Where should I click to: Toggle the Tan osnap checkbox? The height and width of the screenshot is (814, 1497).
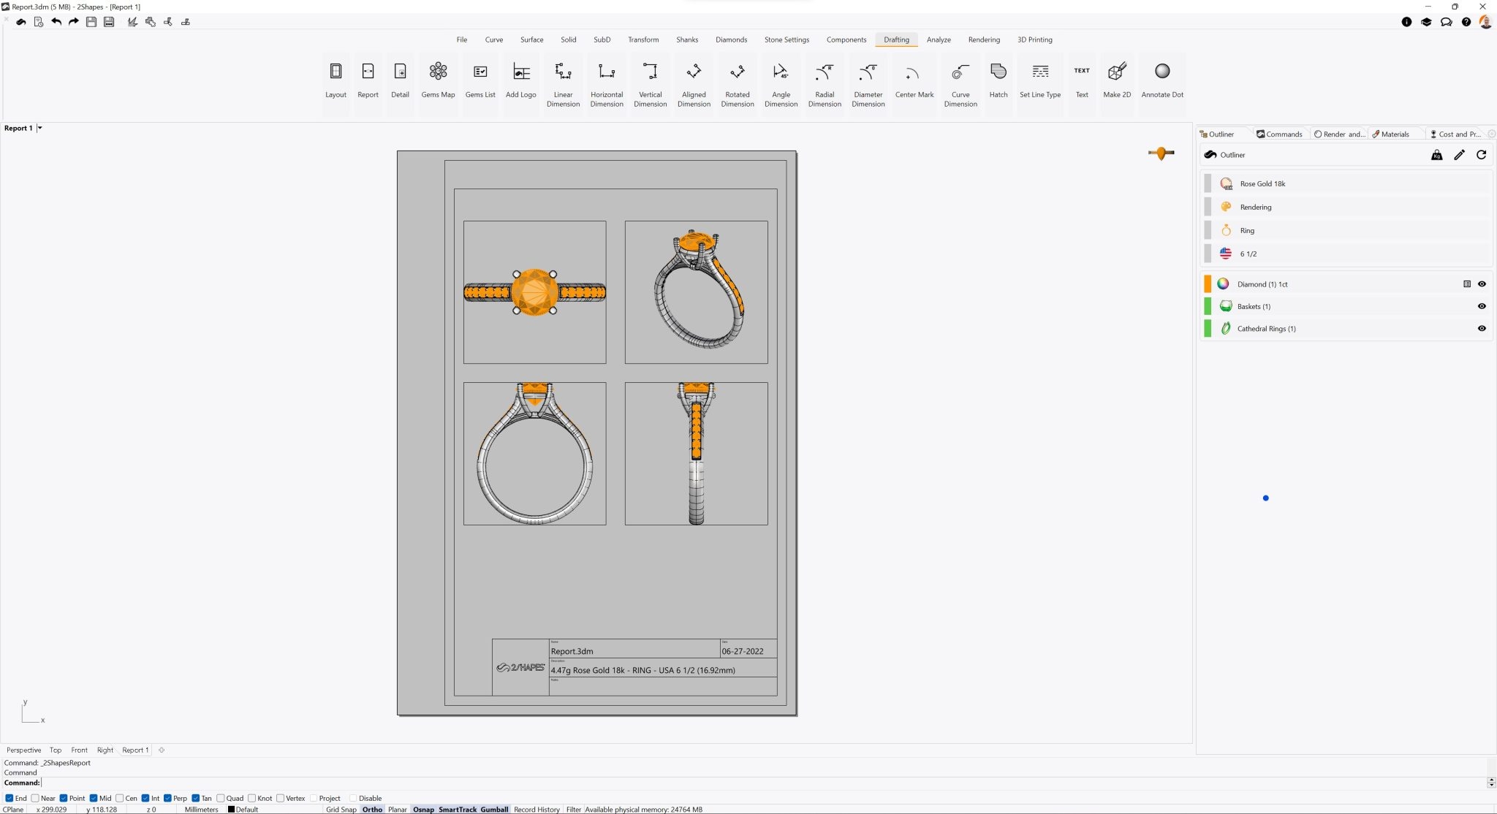point(196,798)
